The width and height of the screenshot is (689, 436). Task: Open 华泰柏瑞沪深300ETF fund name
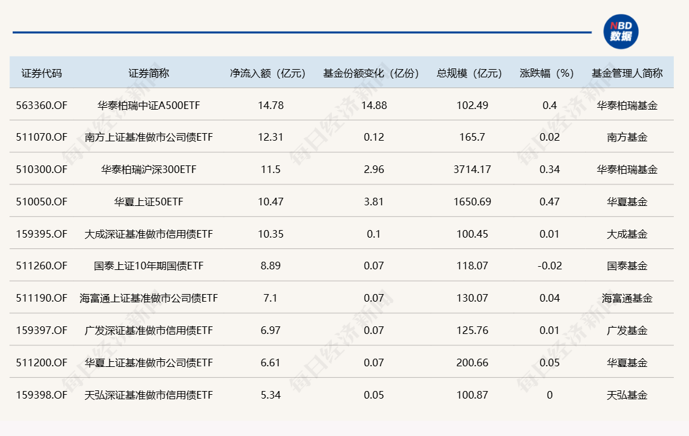coord(149,170)
